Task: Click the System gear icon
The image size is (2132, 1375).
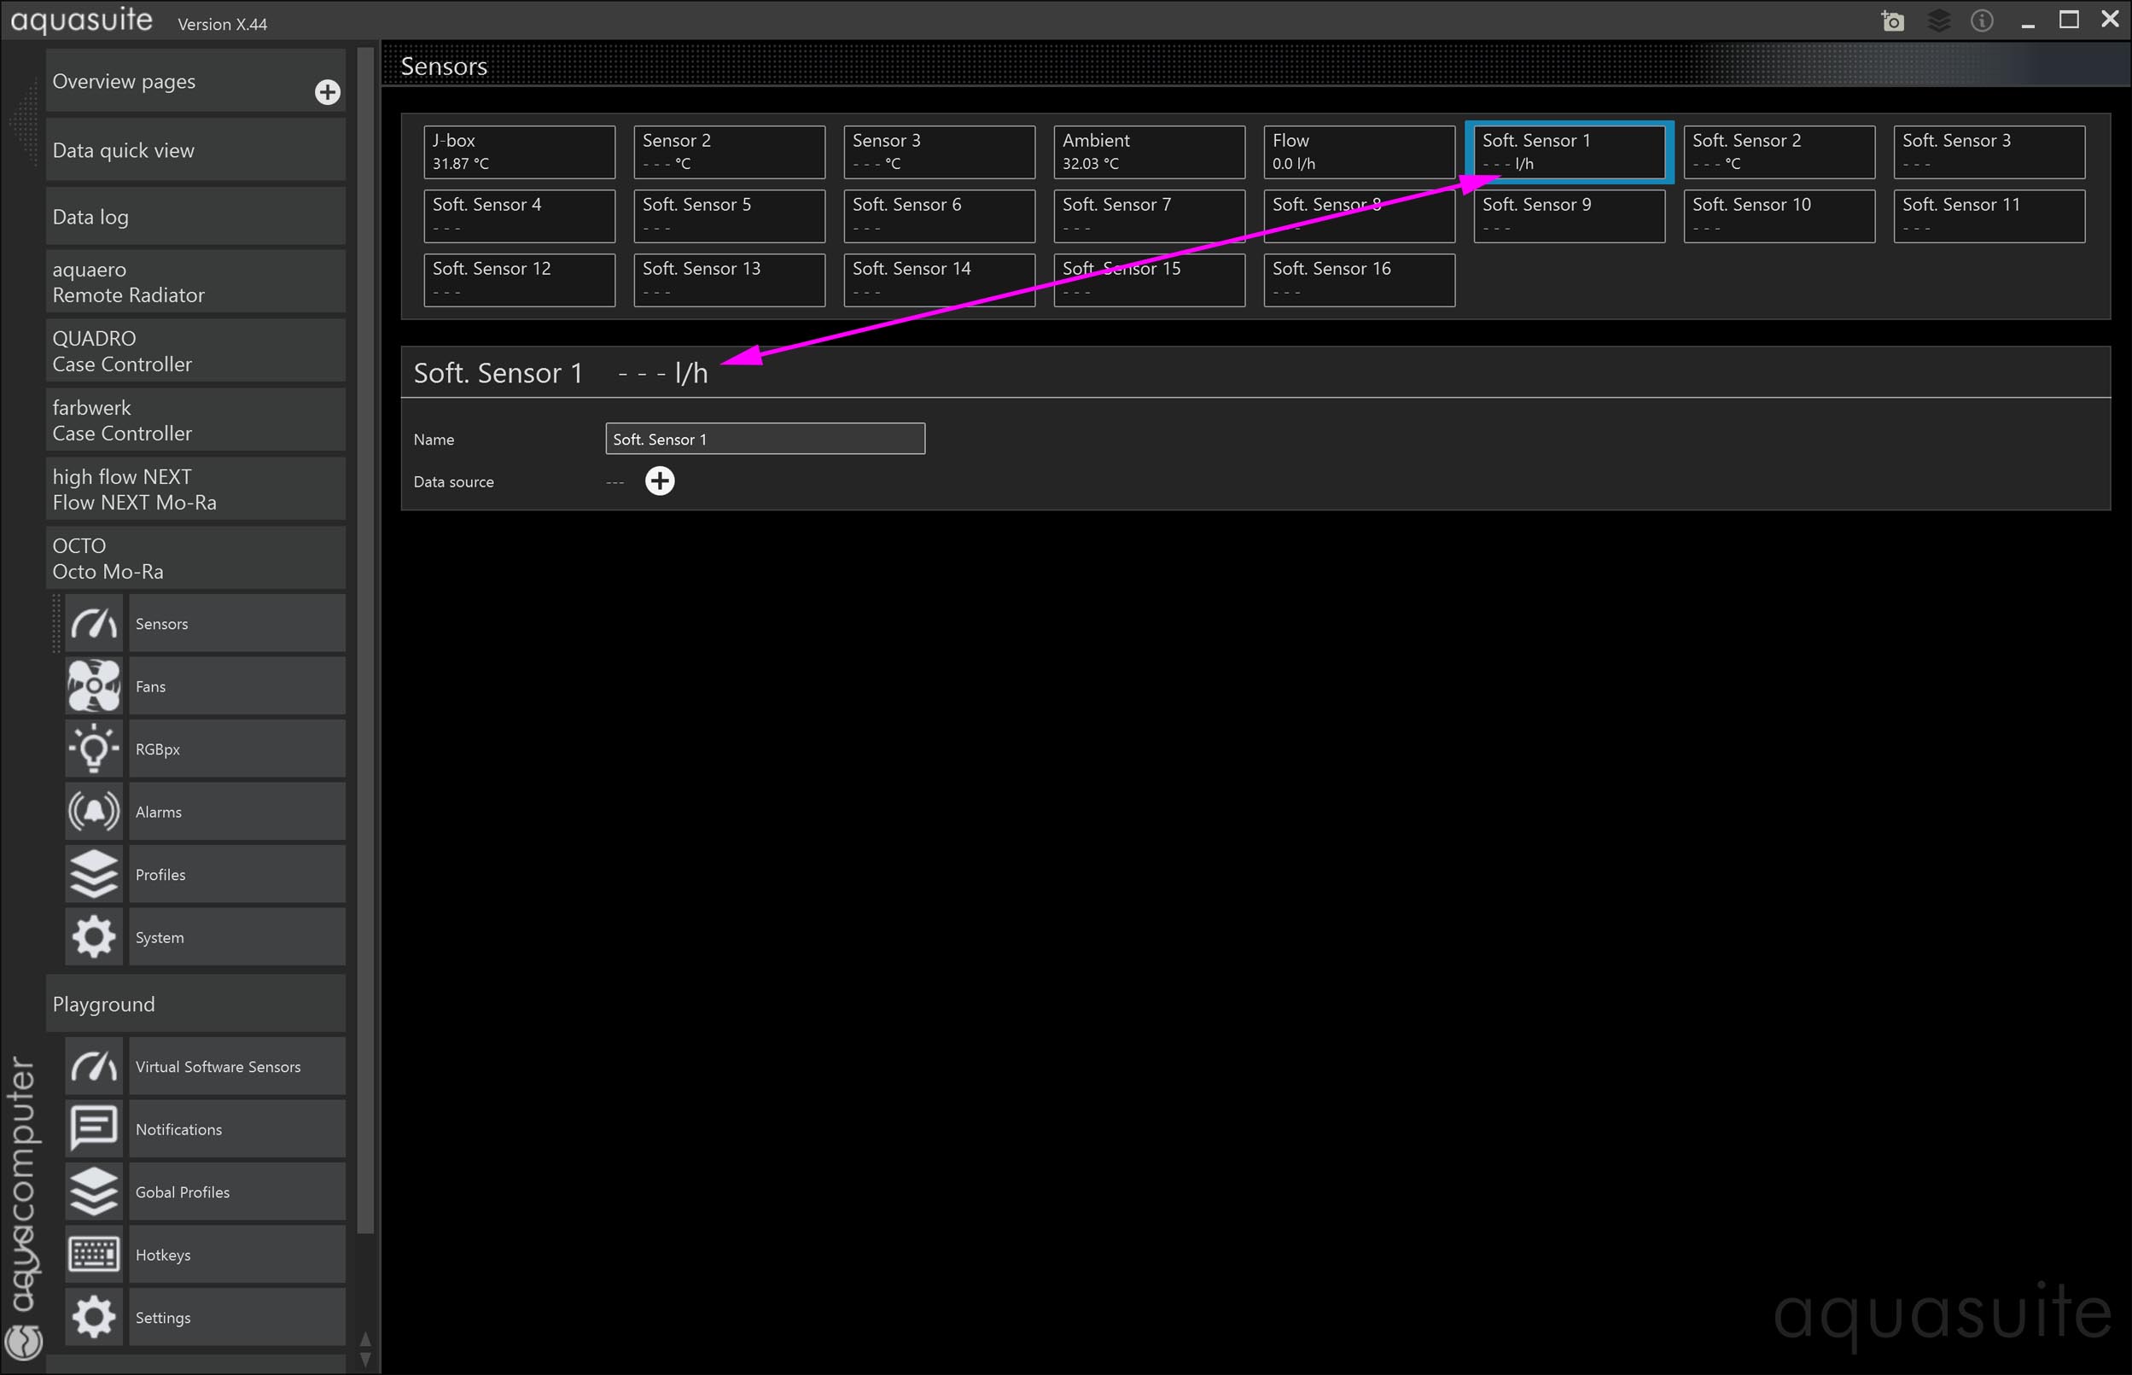Action: tap(94, 936)
